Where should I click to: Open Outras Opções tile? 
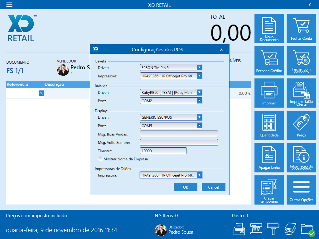pyautogui.click(x=301, y=190)
